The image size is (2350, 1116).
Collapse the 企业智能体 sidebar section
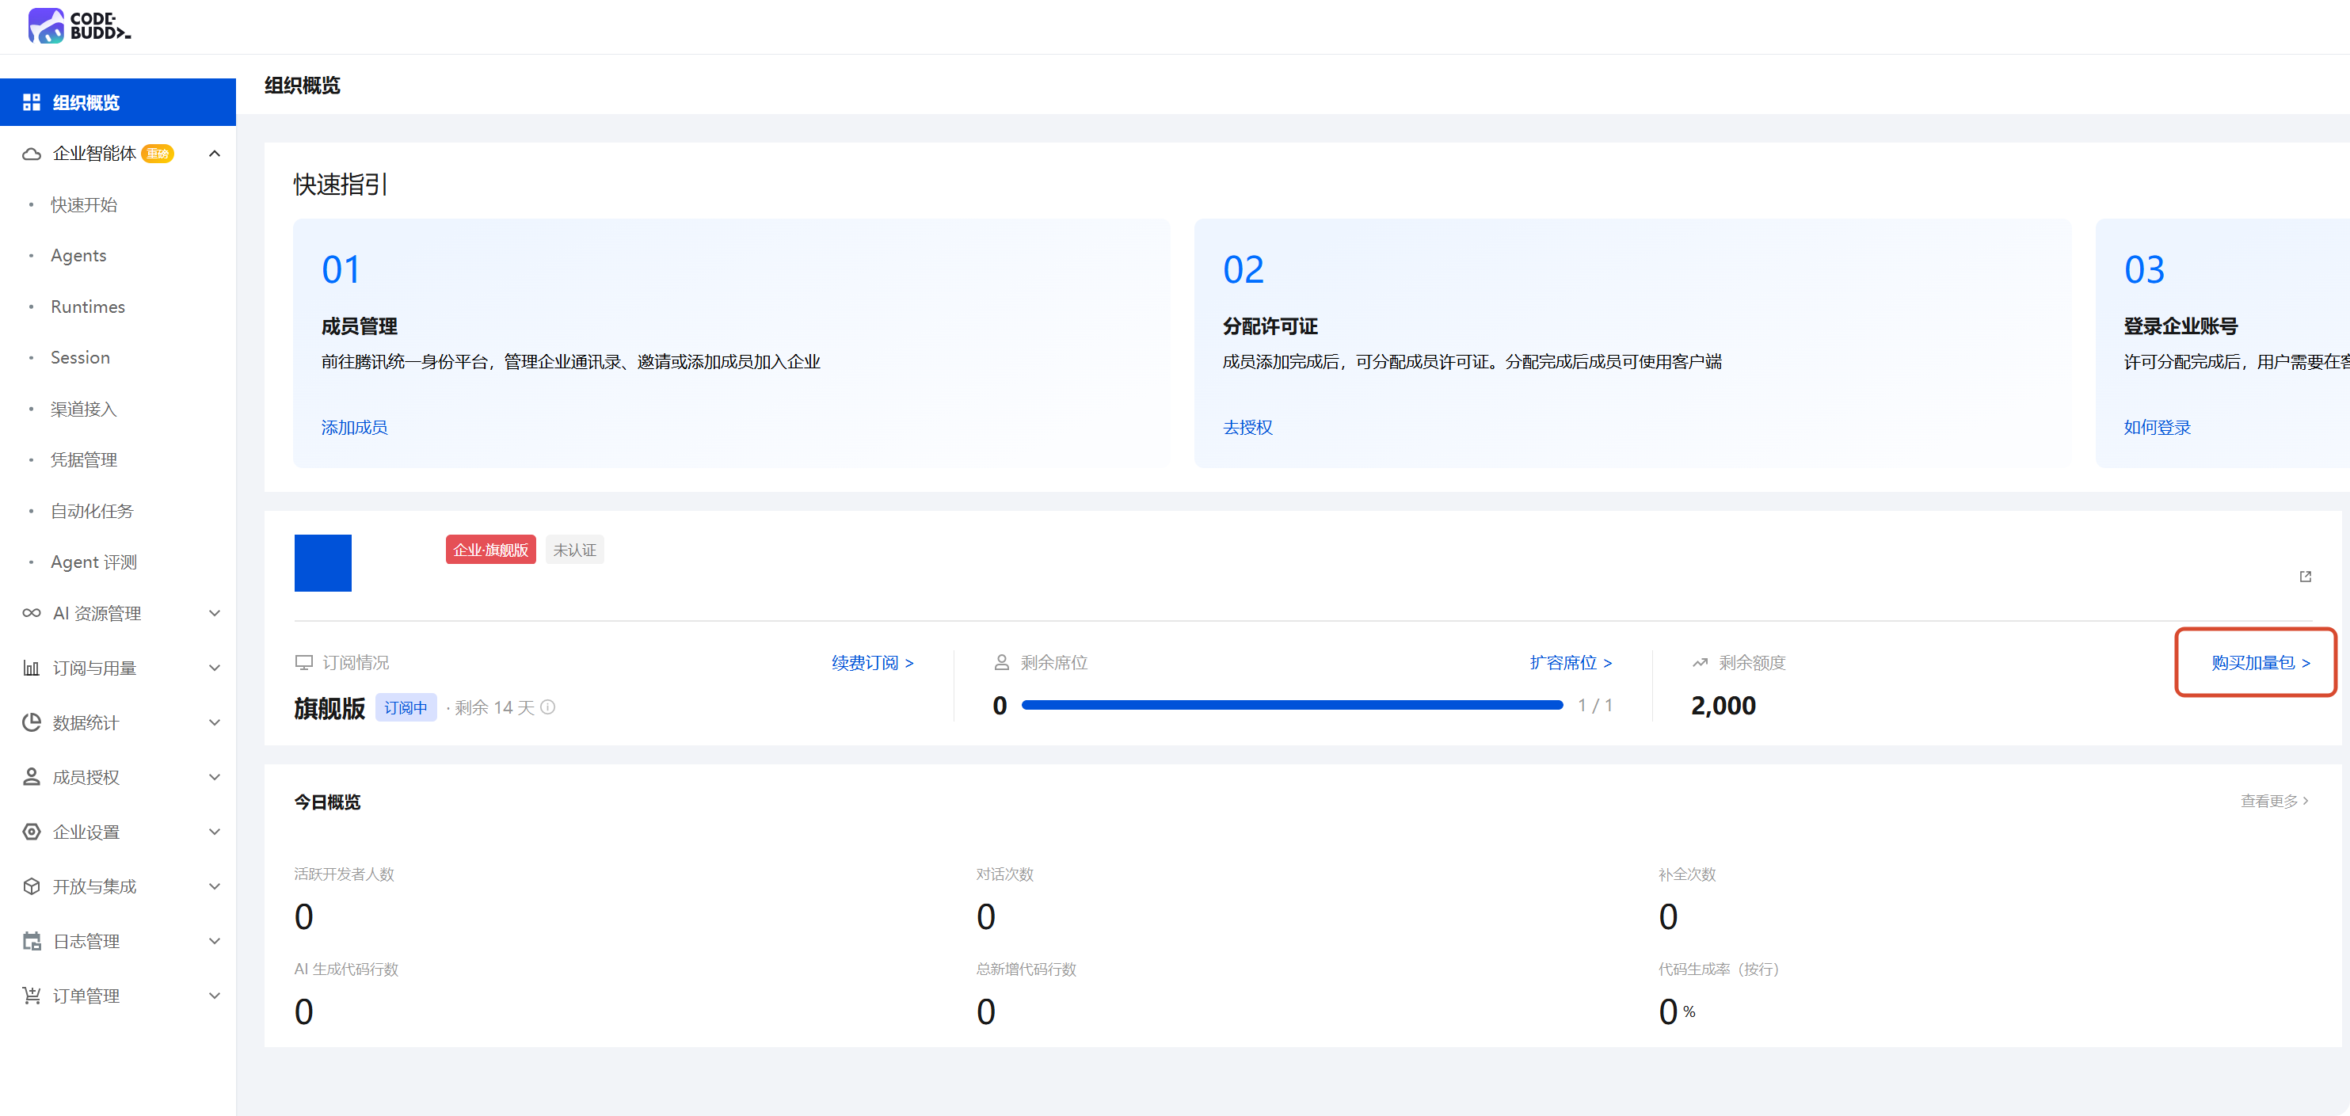(x=215, y=154)
